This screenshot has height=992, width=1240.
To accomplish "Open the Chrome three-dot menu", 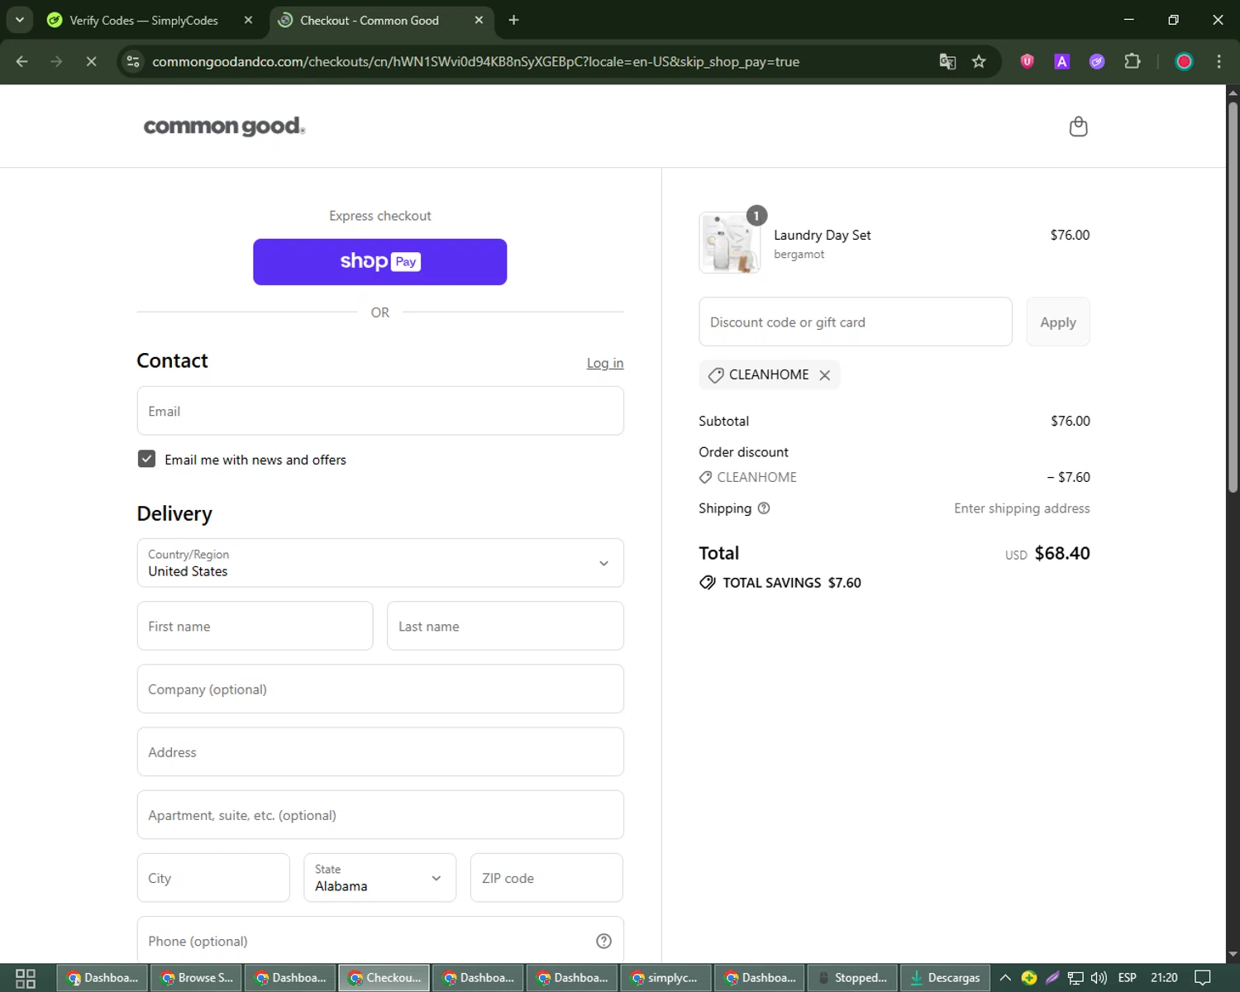I will [1219, 61].
